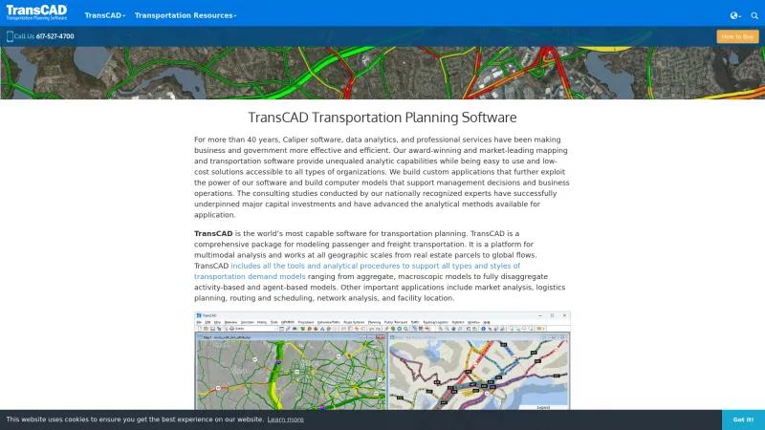This screenshot has width=765, height=430.
Task: Open the globe language selector
Action: [x=735, y=15]
